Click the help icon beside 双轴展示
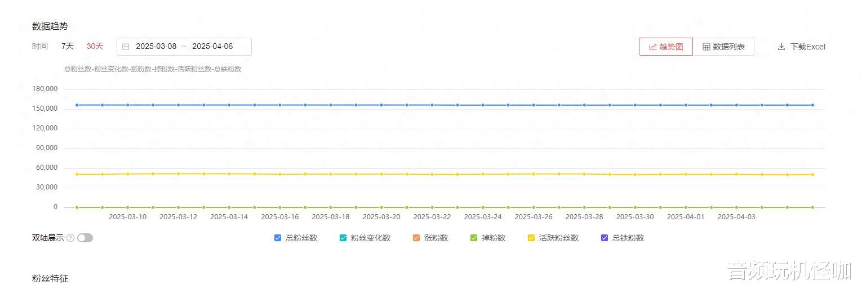 [x=70, y=238]
